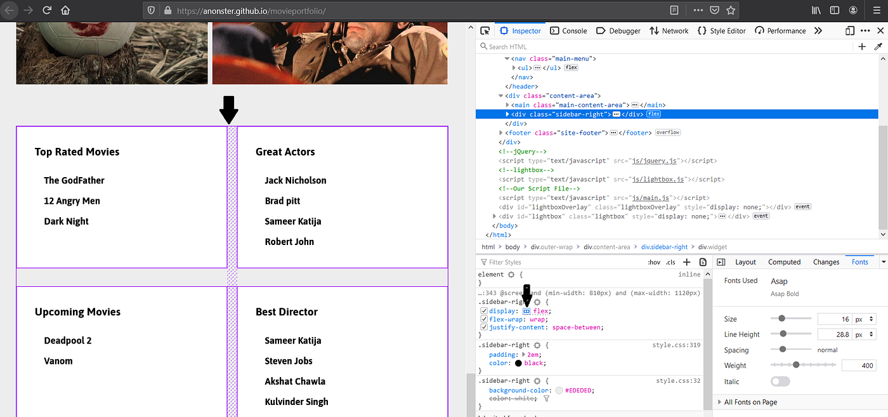
Task: Open page actions three-dot menu
Action: (x=698, y=11)
